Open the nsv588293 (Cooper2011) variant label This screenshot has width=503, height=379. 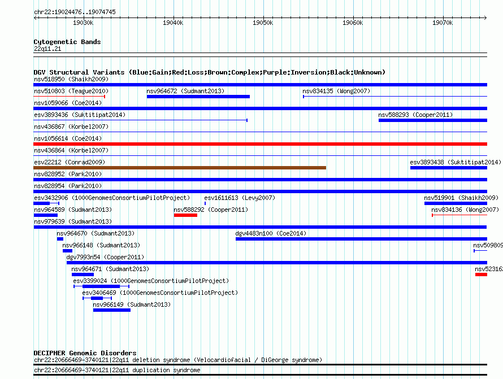click(x=415, y=115)
